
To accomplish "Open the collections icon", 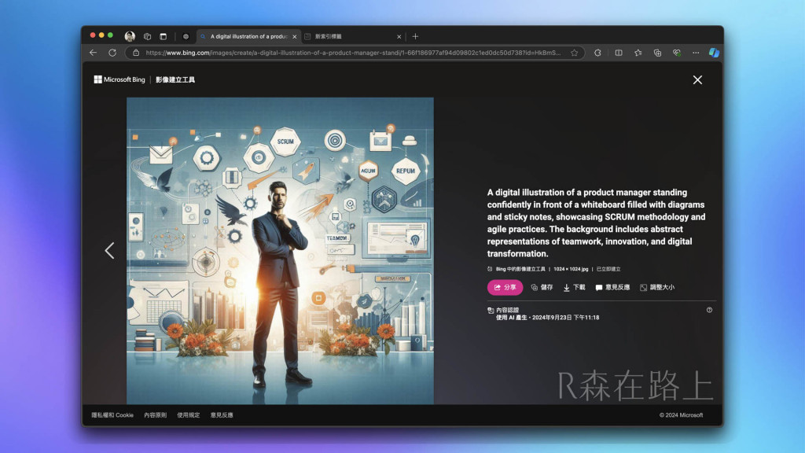I will pyautogui.click(x=657, y=53).
